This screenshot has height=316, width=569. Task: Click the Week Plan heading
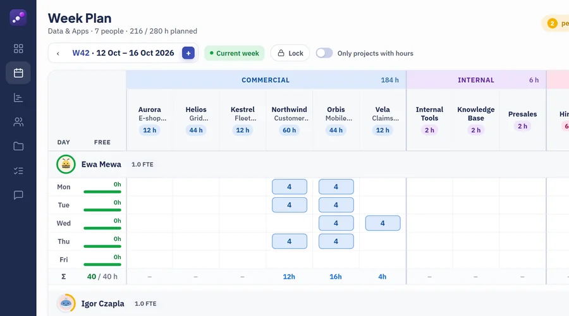coord(80,18)
